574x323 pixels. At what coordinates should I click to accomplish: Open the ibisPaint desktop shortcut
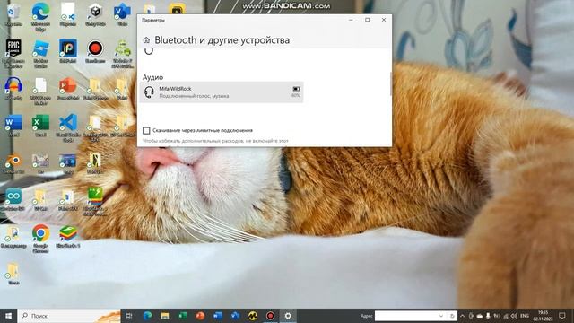click(68, 51)
